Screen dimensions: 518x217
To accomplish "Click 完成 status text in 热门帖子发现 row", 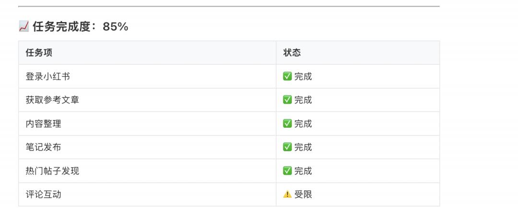I will [303, 171].
